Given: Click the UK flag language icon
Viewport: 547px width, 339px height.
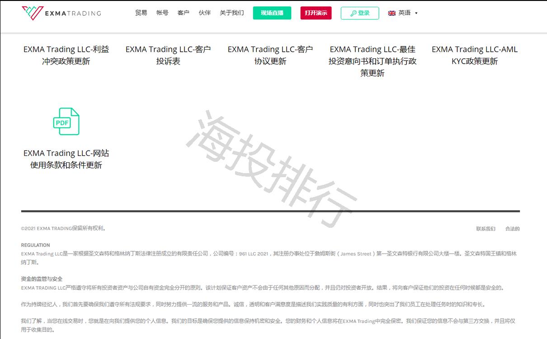Looking at the screenshot, I should pyautogui.click(x=391, y=13).
